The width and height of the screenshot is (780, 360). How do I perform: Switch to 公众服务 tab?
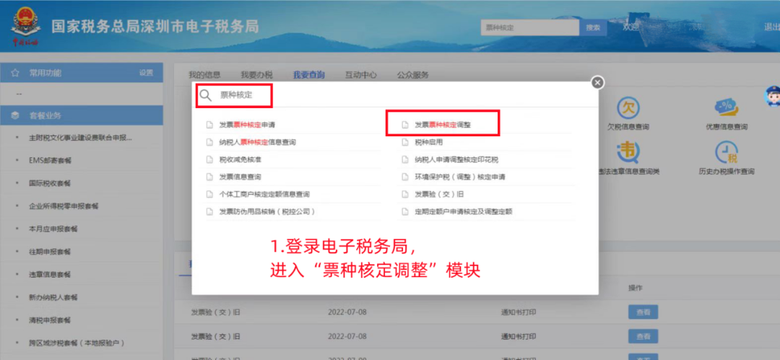click(413, 75)
